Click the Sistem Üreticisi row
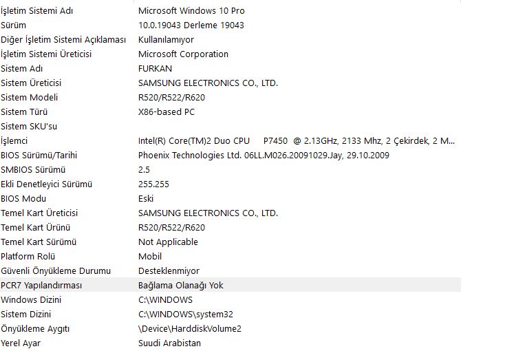 (230, 83)
